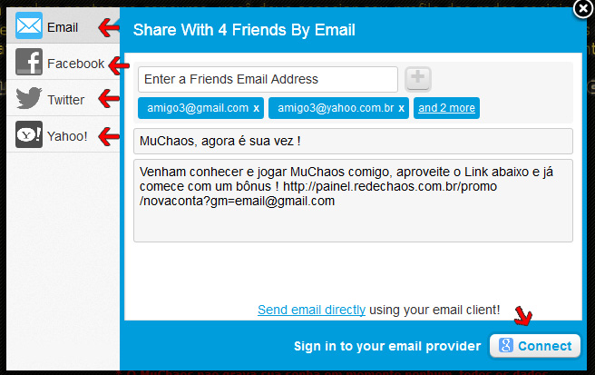Image resolution: width=595 pixels, height=375 pixels.
Task: Open the Twitter sharing tab
Action: pos(63,98)
